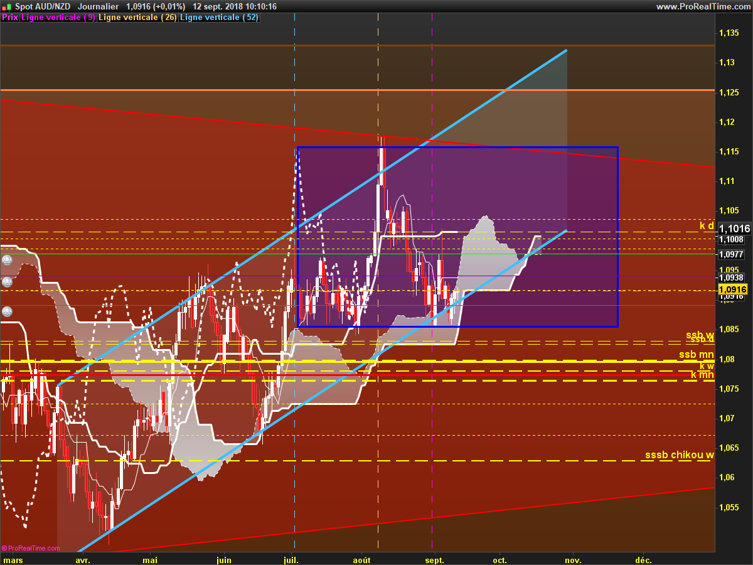
Task: Click 'nov.' on the time axis
Action: tap(573, 559)
